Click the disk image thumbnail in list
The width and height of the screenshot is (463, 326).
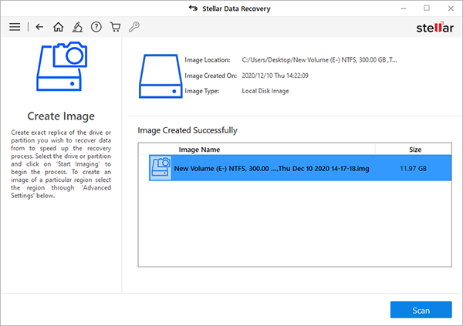click(x=161, y=168)
